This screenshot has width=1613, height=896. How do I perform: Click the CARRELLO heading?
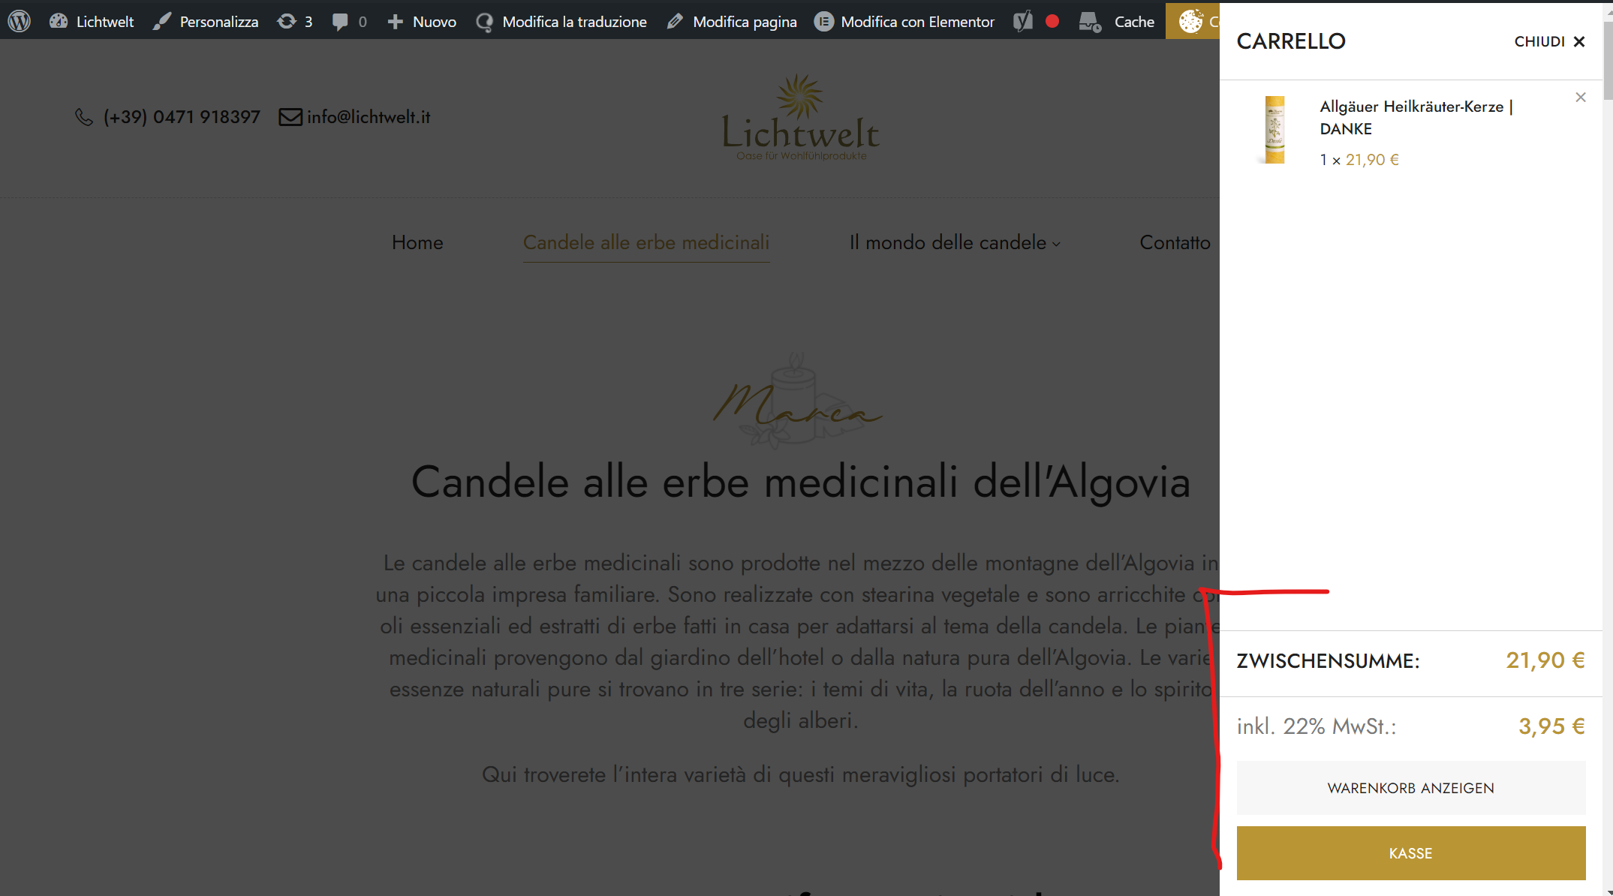(1291, 41)
